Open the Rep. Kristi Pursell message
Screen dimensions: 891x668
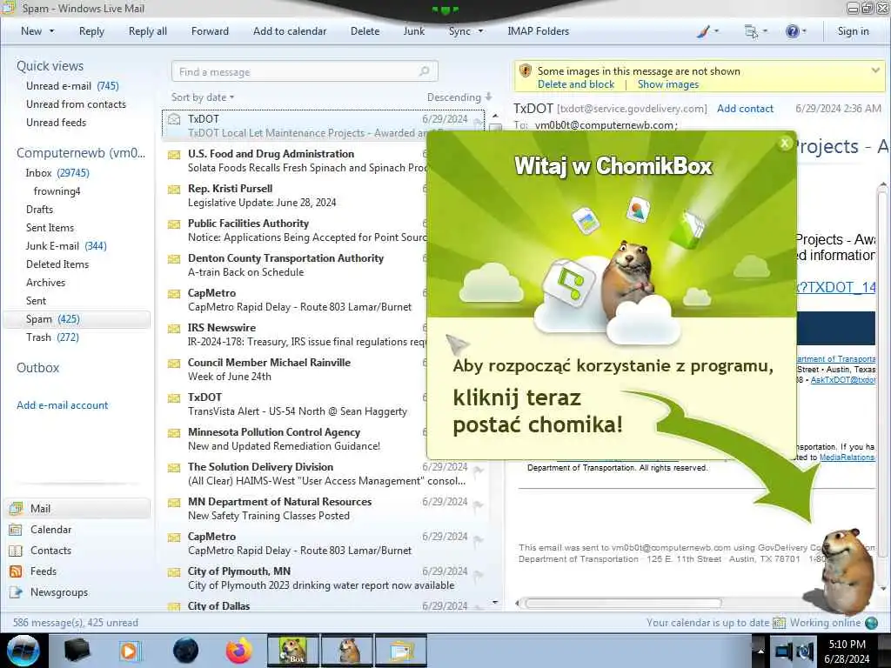(x=296, y=196)
